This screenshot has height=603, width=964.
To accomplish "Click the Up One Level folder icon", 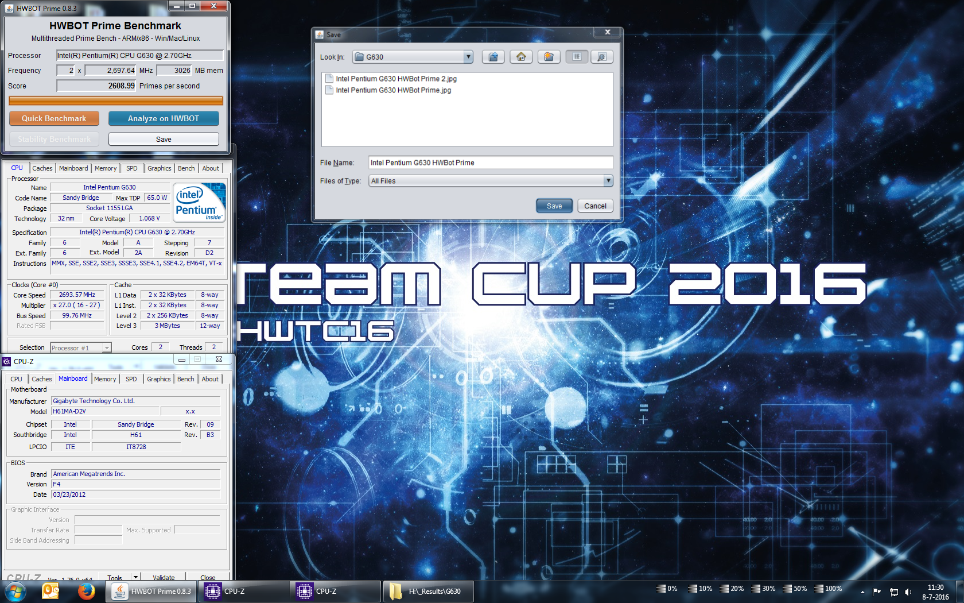I will [x=493, y=57].
